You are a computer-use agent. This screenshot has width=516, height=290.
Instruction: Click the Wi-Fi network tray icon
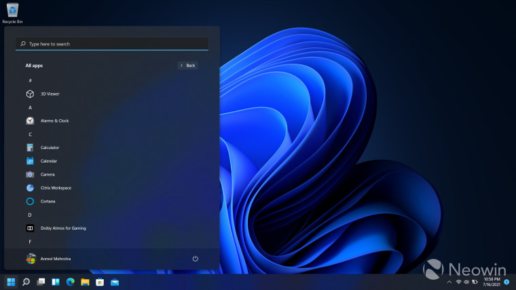point(458,282)
